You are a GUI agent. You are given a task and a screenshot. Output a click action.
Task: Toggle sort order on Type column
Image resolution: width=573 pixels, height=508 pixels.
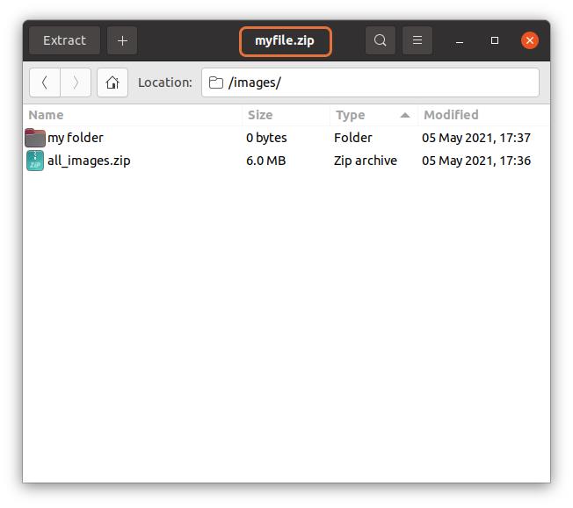coord(372,115)
